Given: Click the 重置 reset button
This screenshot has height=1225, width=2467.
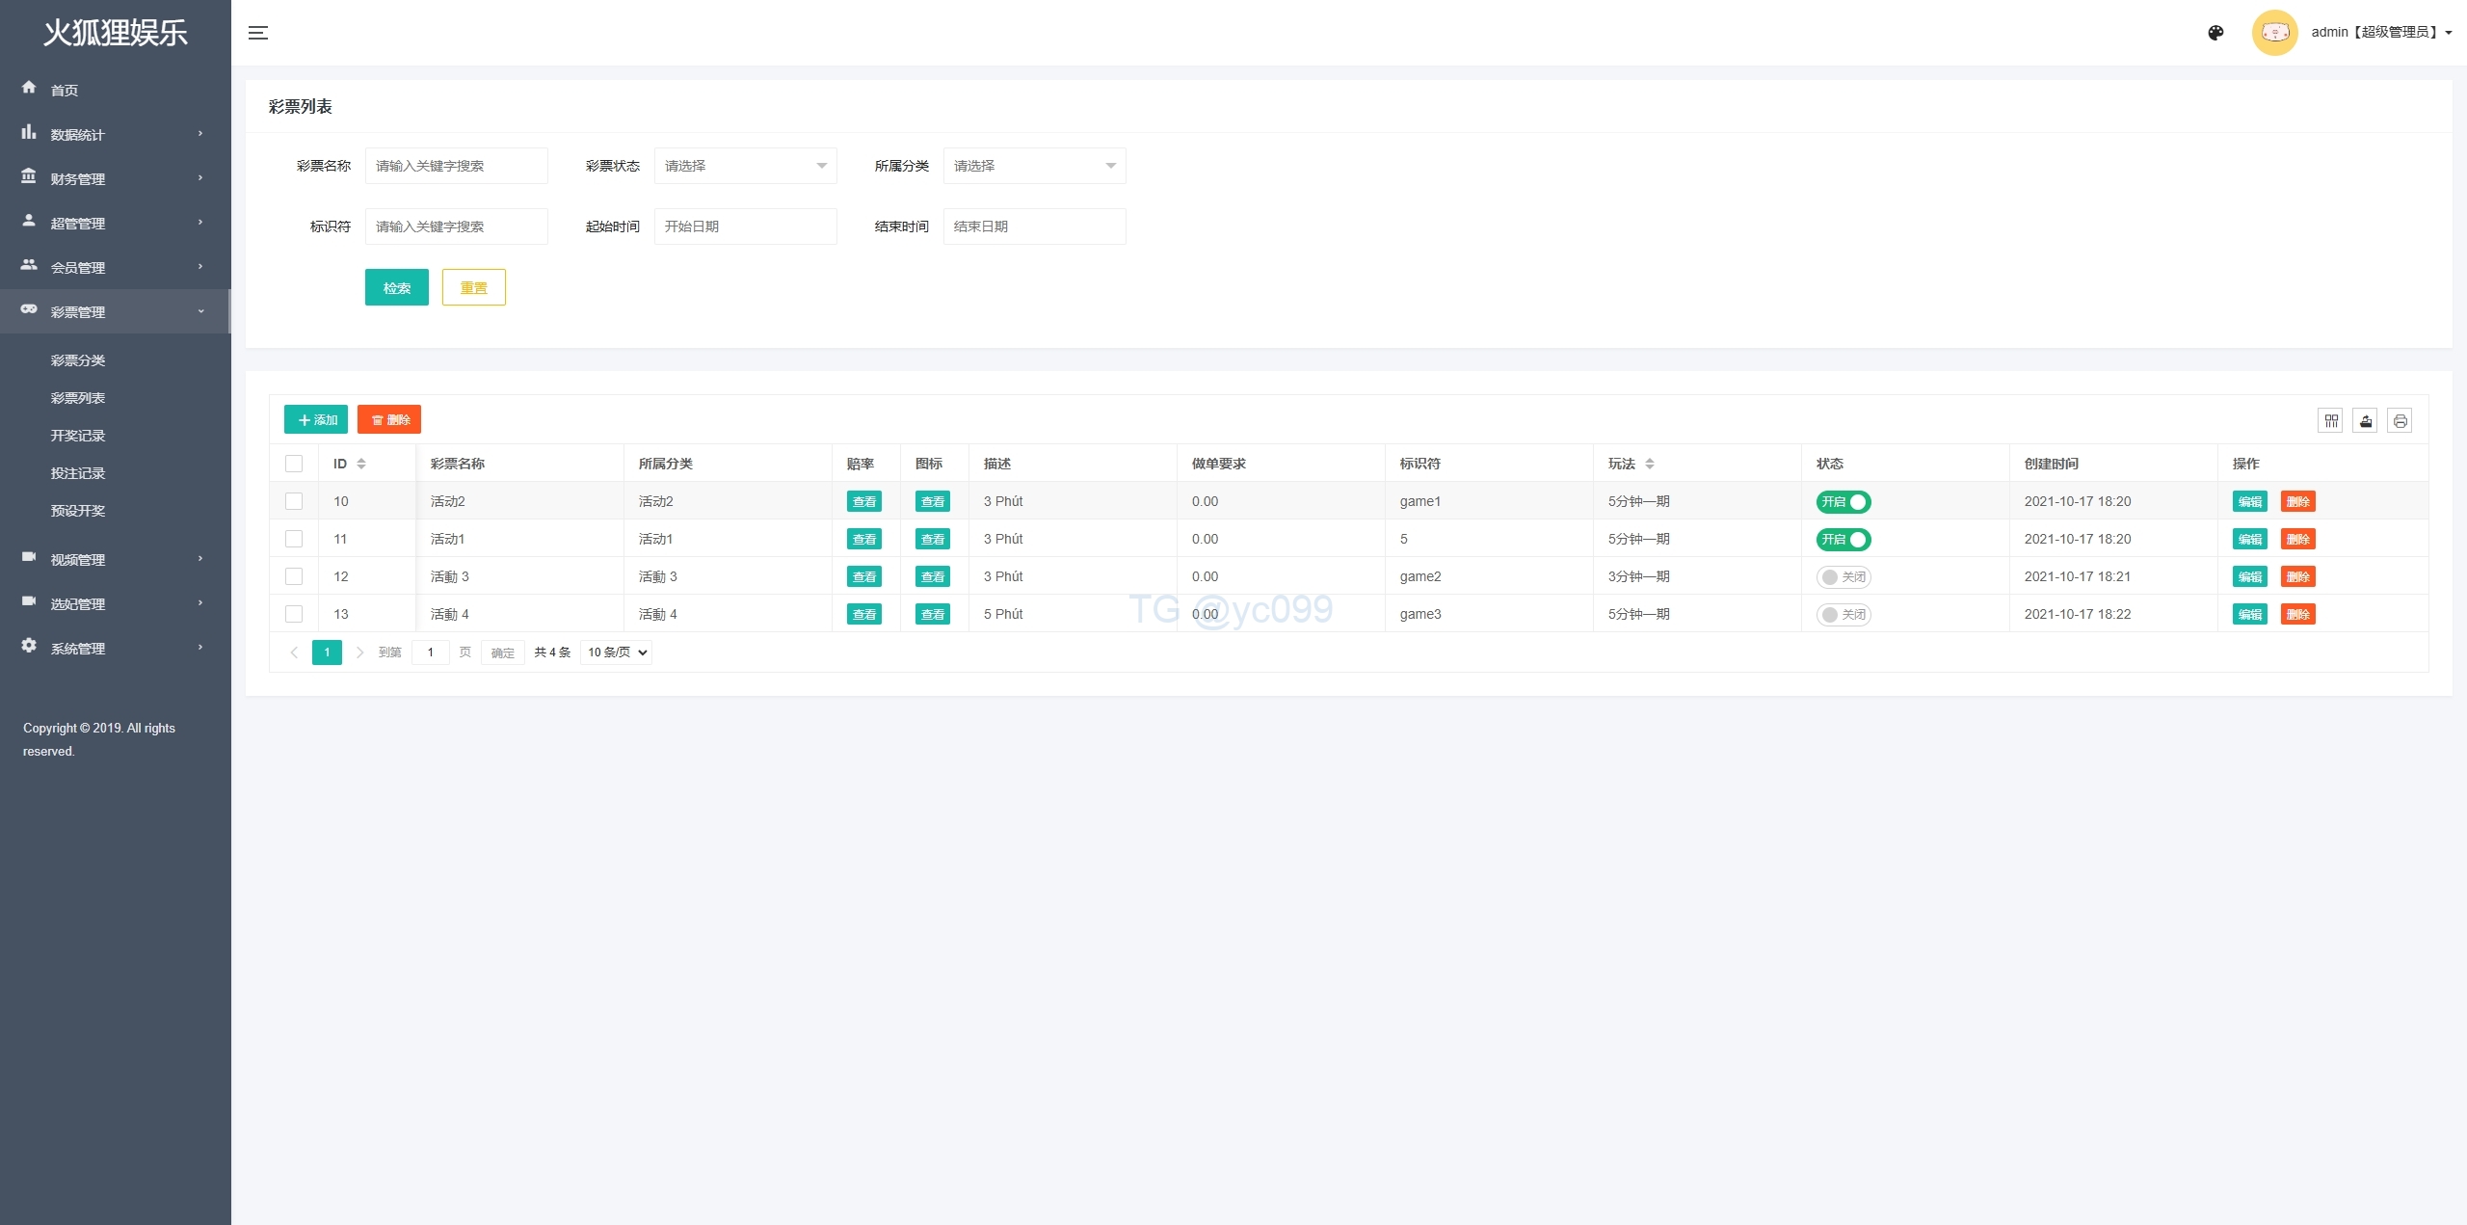Looking at the screenshot, I should [473, 287].
